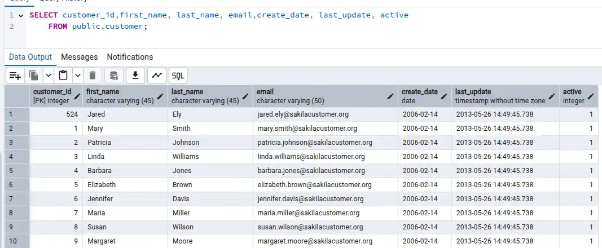This screenshot has width=602, height=248.
Task: Click the first name cell Susan
Action: click(125, 227)
